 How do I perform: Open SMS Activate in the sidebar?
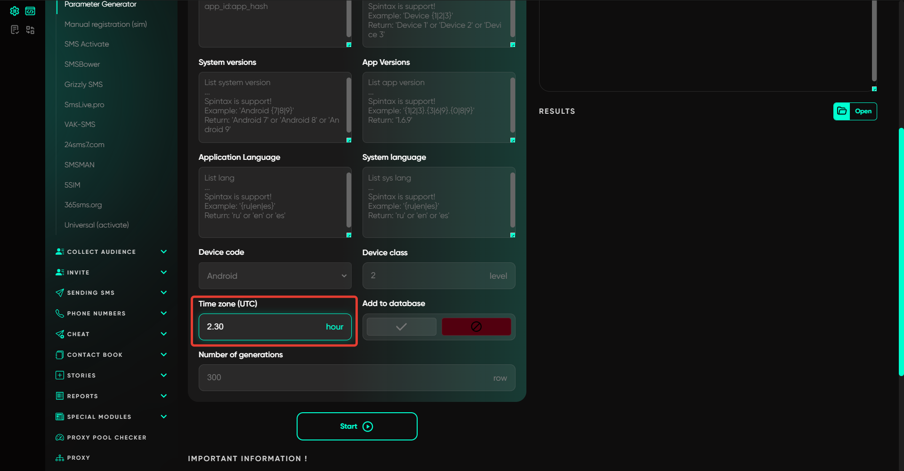tap(87, 44)
